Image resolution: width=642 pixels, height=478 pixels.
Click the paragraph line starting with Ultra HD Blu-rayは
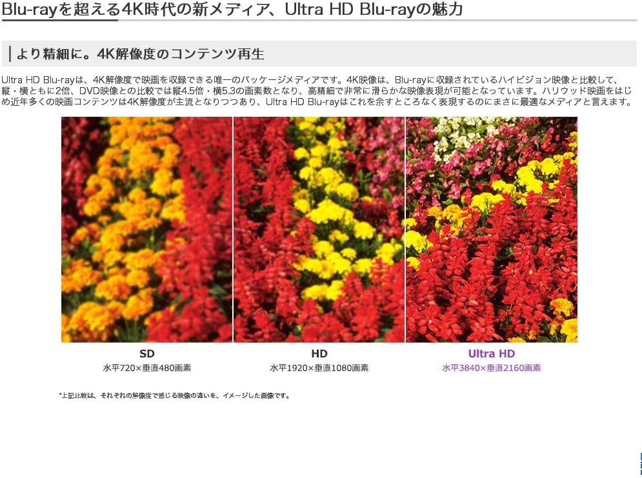pos(309,80)
